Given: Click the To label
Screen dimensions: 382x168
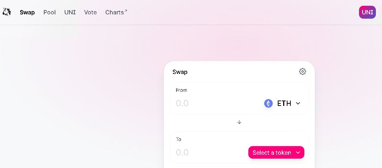Looking at the screenshot, I should [179, 139].
